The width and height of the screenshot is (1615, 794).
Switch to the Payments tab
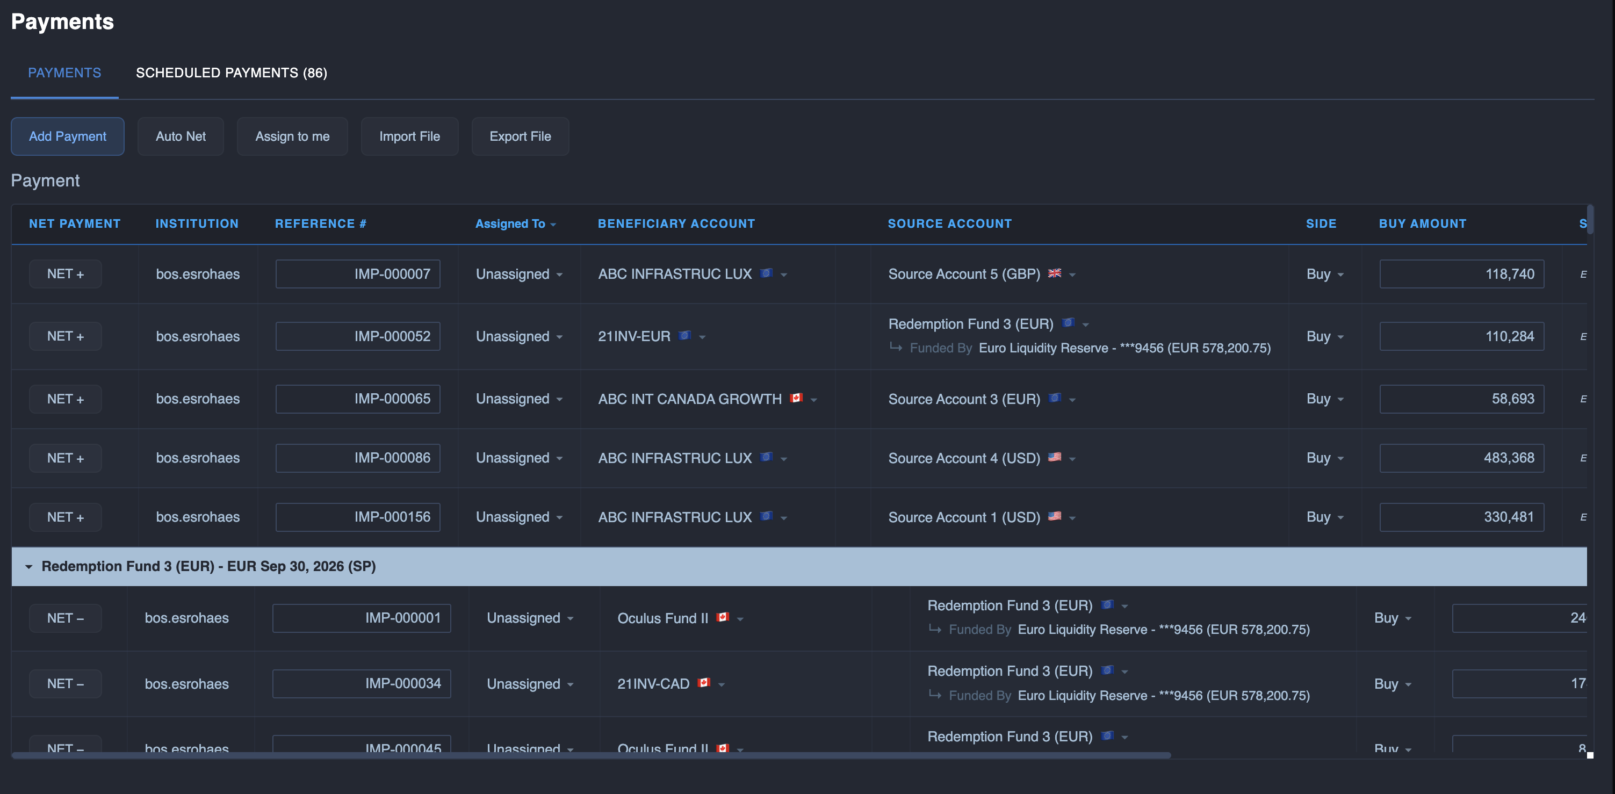(64, 73)
